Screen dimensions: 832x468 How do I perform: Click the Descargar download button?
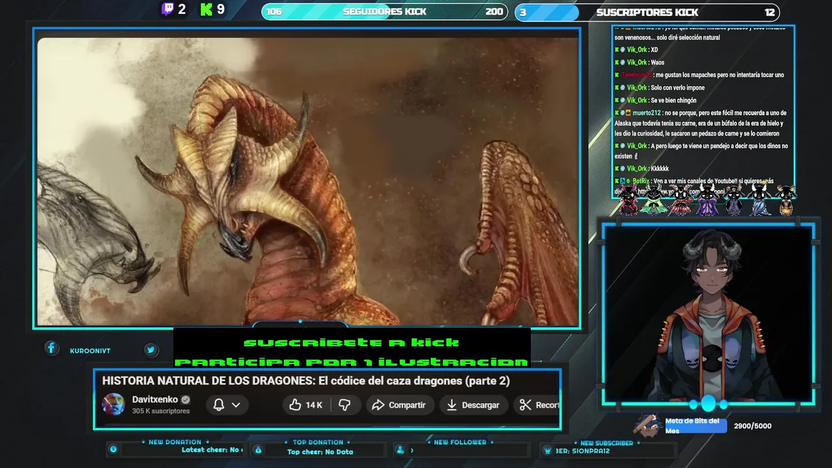coord(473,405)
